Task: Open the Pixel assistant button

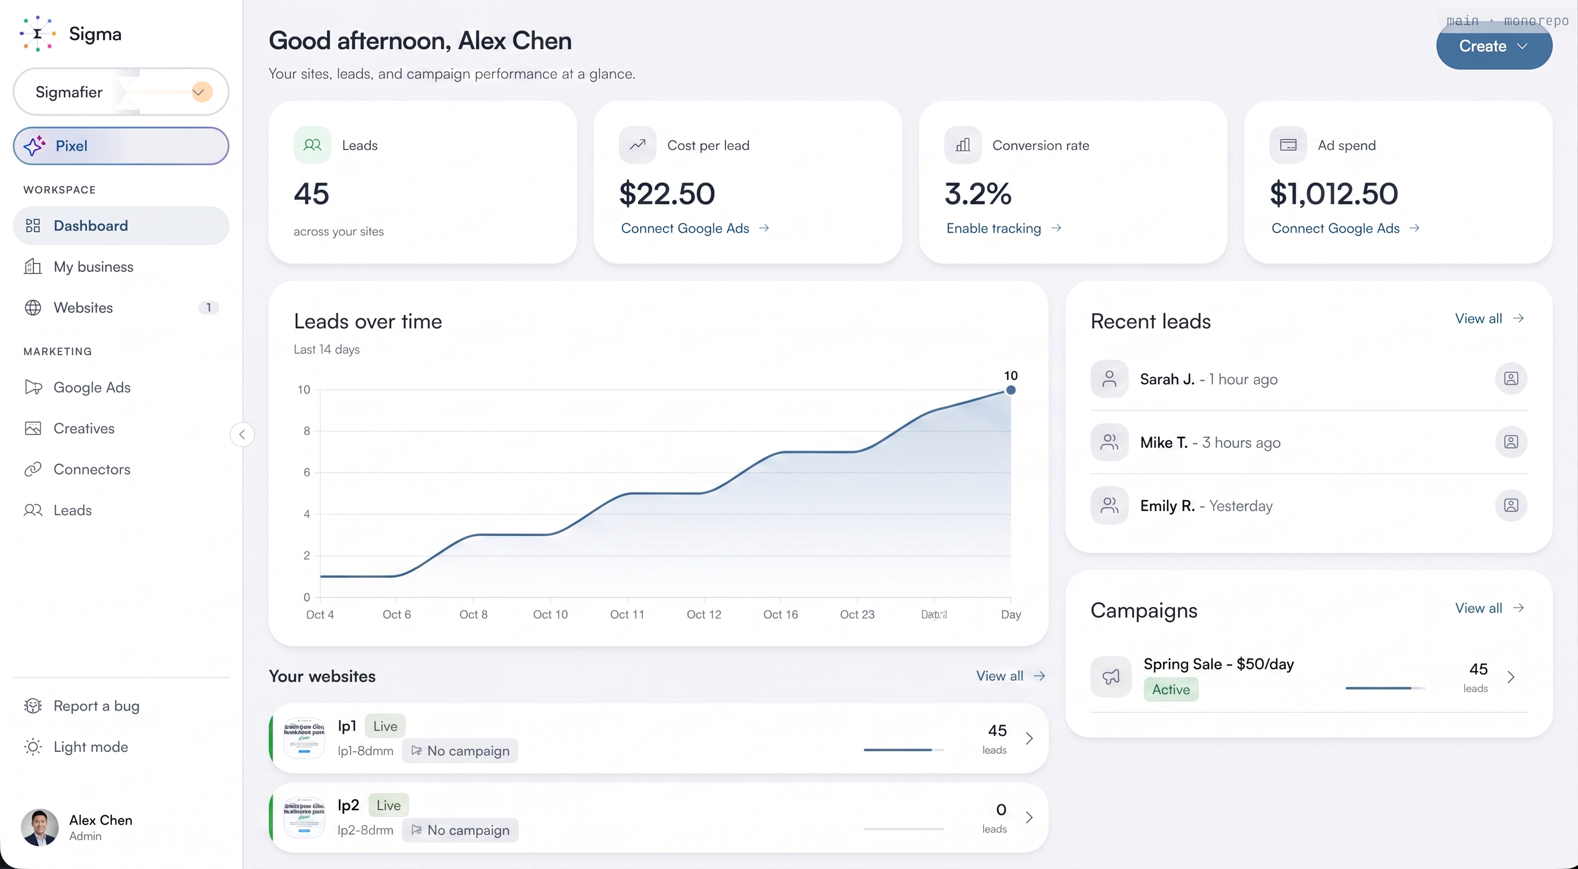Action: (120, 146)
